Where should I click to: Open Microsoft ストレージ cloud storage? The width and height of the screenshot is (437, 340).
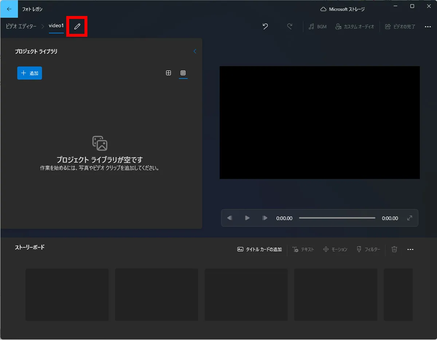point(342,9)
